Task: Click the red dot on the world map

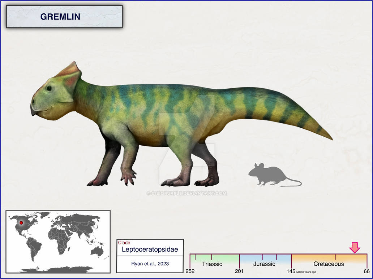Action: tap(21, 223)
